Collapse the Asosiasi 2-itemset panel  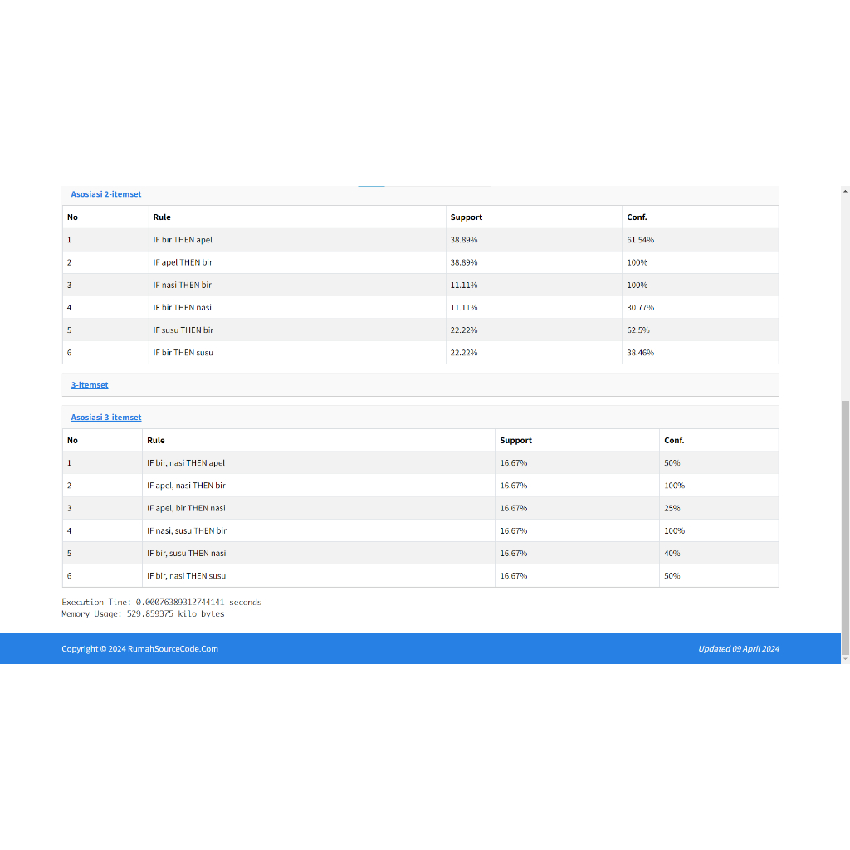point(105,194)
